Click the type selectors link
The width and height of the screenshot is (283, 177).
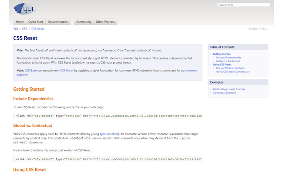click(108, 134)
